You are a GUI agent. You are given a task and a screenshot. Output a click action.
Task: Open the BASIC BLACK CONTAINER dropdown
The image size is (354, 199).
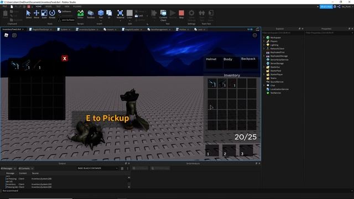pyautogui.click(x=97, y=168)
